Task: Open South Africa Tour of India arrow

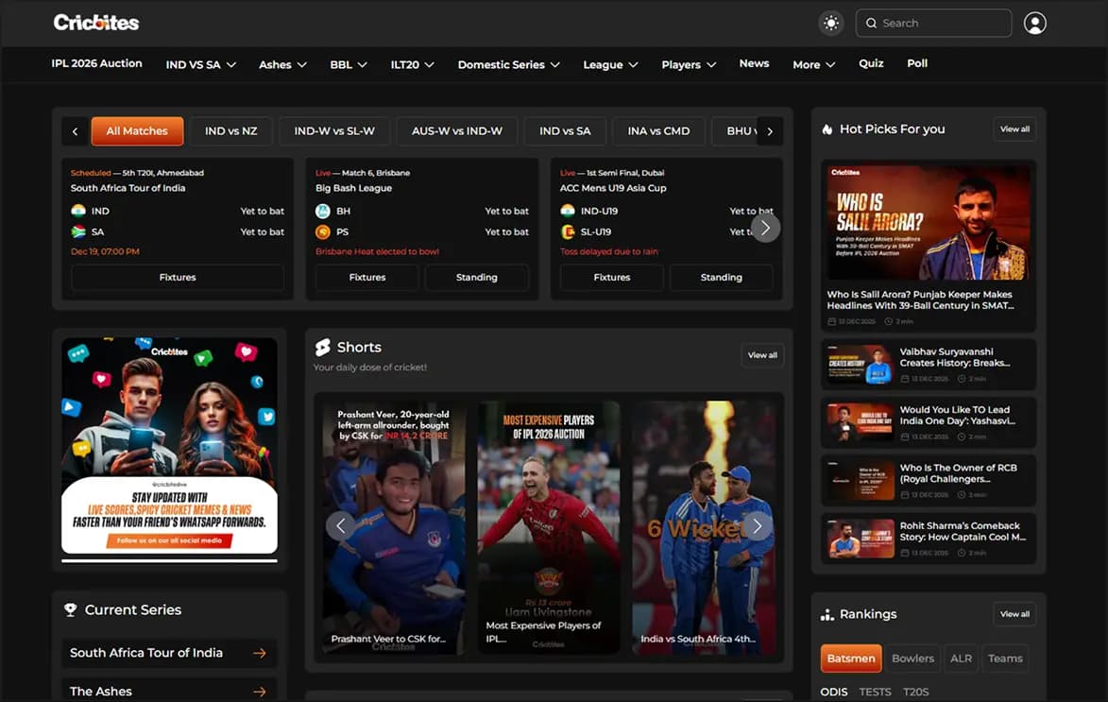Action: (x=259, y=653)
